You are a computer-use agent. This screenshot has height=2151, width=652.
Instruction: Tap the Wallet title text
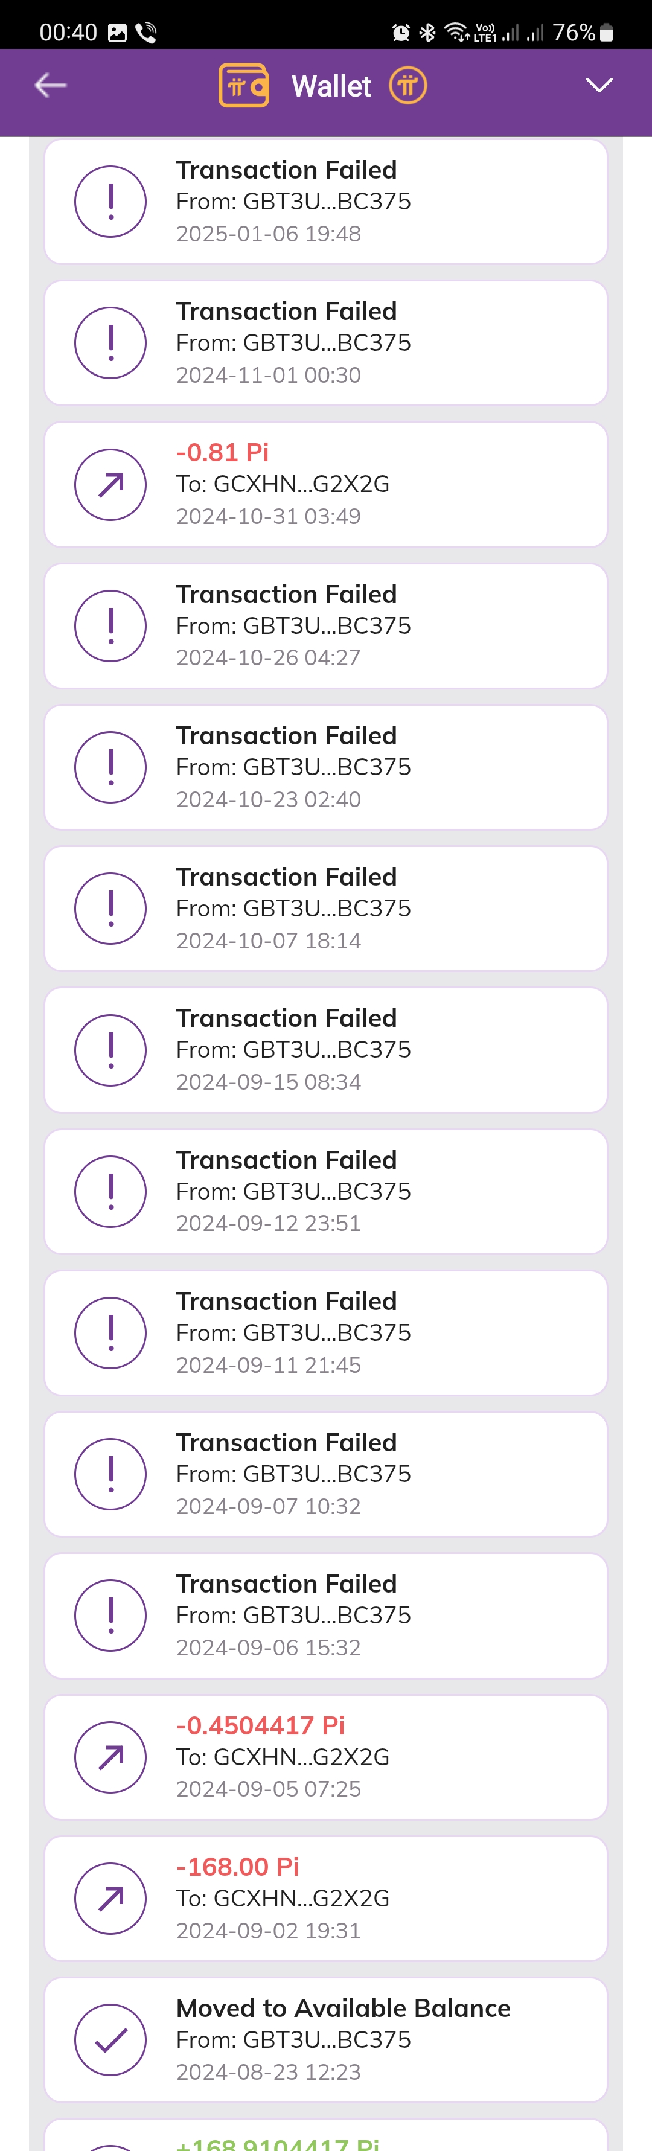coord(331,86)
